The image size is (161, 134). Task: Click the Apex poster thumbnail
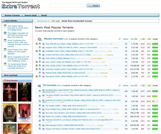[24, 92]
